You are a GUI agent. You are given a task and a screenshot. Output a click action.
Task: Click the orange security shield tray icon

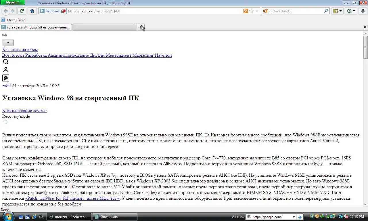pyautogui.click(x=317, y=216)
